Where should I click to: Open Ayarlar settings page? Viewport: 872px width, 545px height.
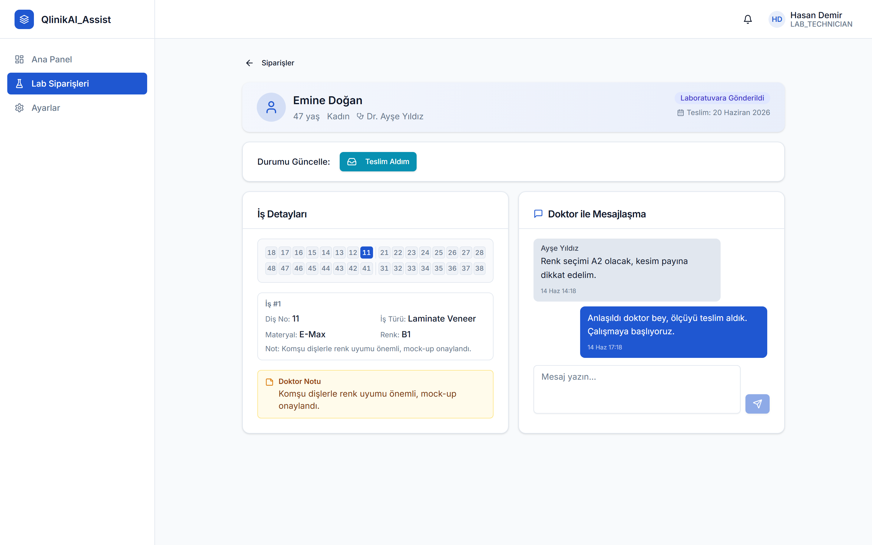tap(77, 108)
